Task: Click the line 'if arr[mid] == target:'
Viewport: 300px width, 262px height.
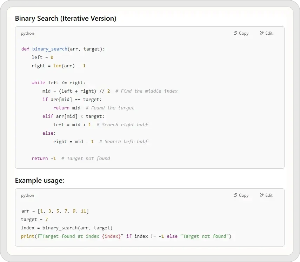Action: [72, 100]
